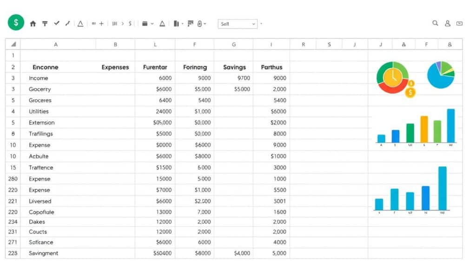The image size is (476, 272).
Task: Click the select-all corner triangle
Action: point(13,44)
